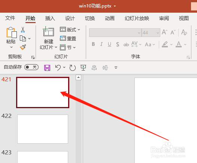
Task: Open the font size 44 box
Action: coord(151,33)
